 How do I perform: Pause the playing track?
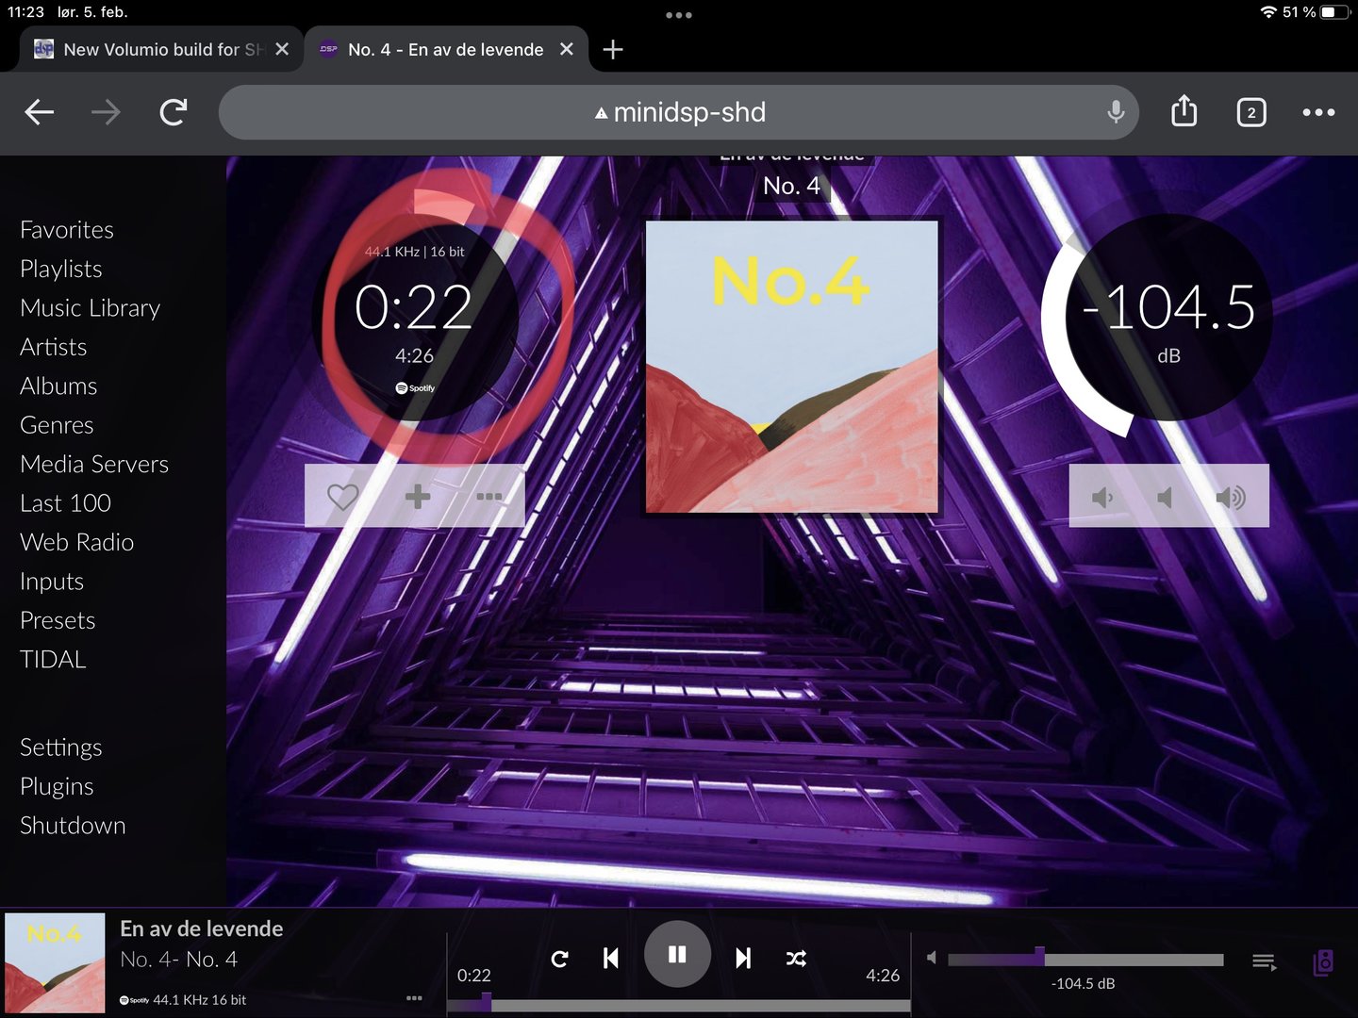coord(677,955)
